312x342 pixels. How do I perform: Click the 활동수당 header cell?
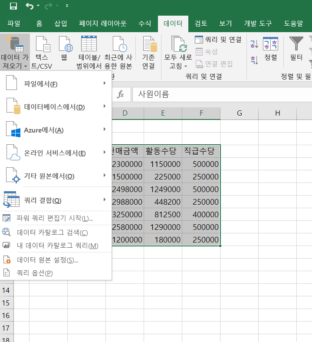pos(163,151)
